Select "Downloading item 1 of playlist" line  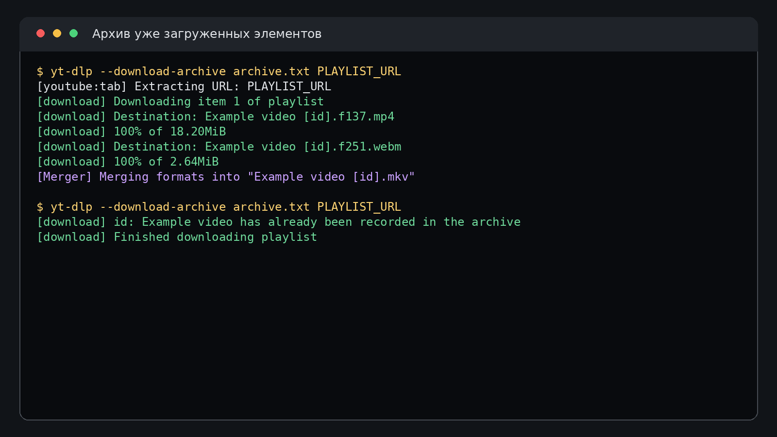(180, 101)
